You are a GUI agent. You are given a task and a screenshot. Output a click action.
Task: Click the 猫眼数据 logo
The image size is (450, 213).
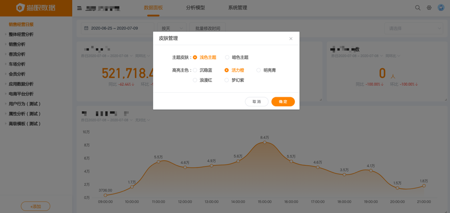click(36, 8)
